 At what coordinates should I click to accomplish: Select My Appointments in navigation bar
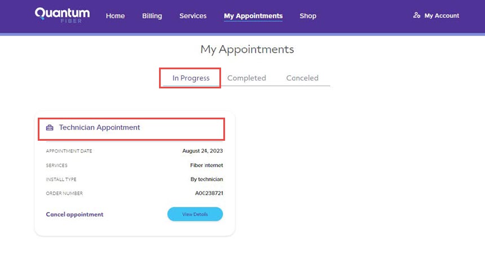click(253, 16)
